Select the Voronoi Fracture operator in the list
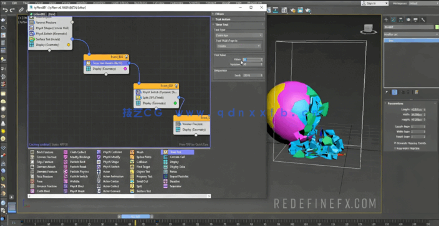 tap(44, 186)
